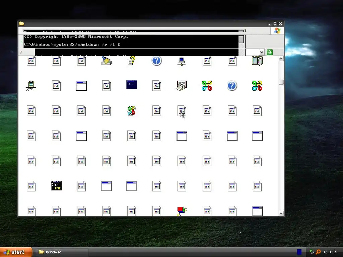Open the green binder notebook icon
Screen dimensions: 343x257
(257, 61)
